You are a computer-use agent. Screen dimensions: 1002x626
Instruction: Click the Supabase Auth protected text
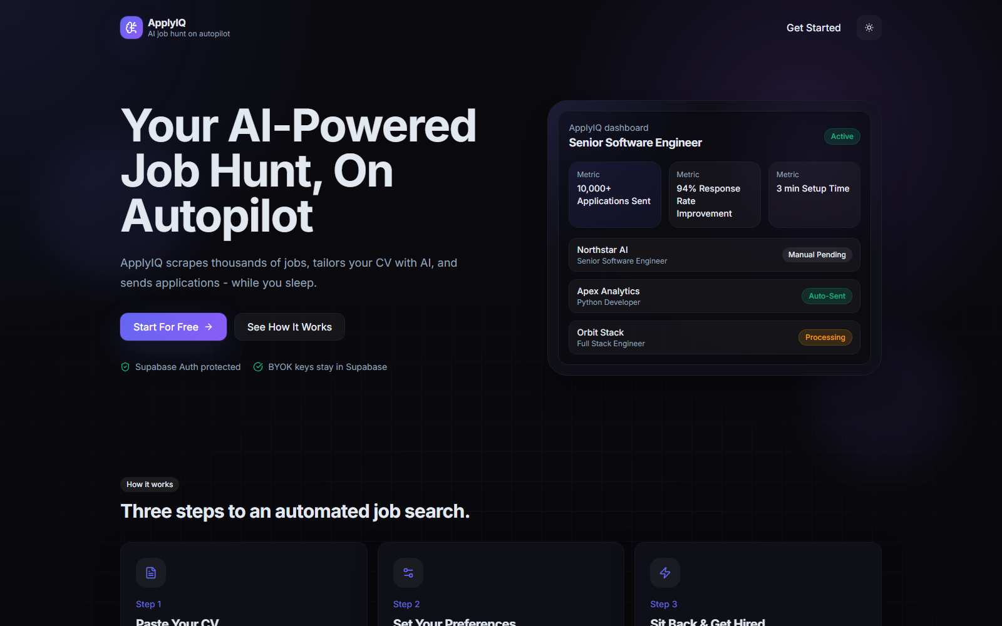(x=188, y=367)
